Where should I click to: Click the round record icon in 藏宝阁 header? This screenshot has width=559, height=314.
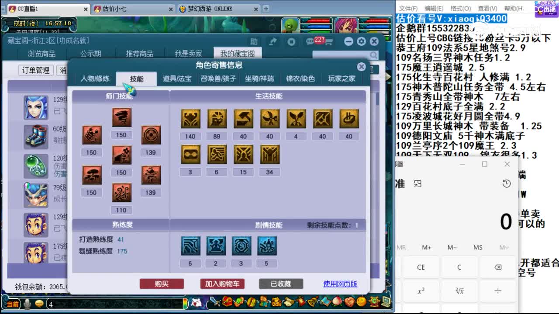291,41
